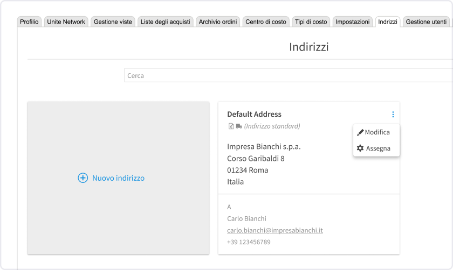Open the three-dot menu on Default Address
This screenshot has width=453, height=270.
[x=393, y=115]
